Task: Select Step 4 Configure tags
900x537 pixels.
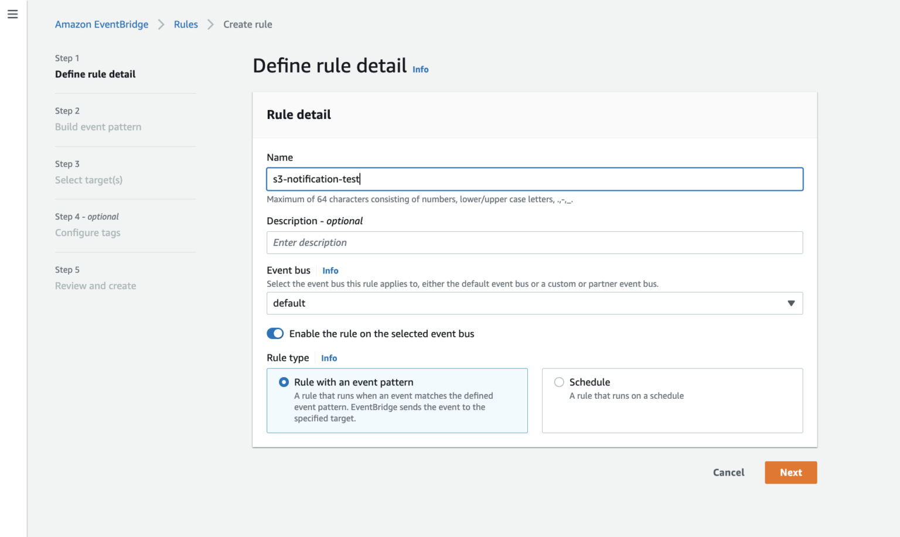Action: (x=87, y=233)
